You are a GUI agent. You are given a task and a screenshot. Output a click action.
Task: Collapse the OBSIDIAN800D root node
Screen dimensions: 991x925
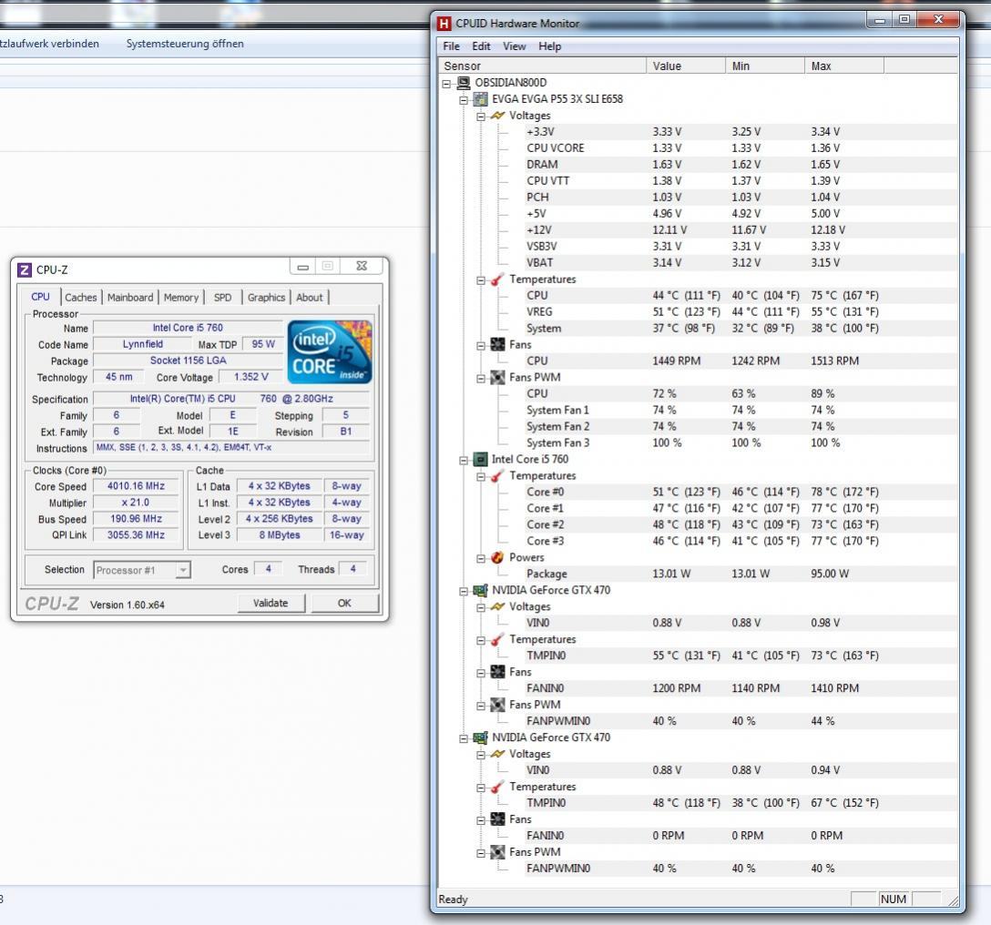pyautogui.click(x=447, y=84)
